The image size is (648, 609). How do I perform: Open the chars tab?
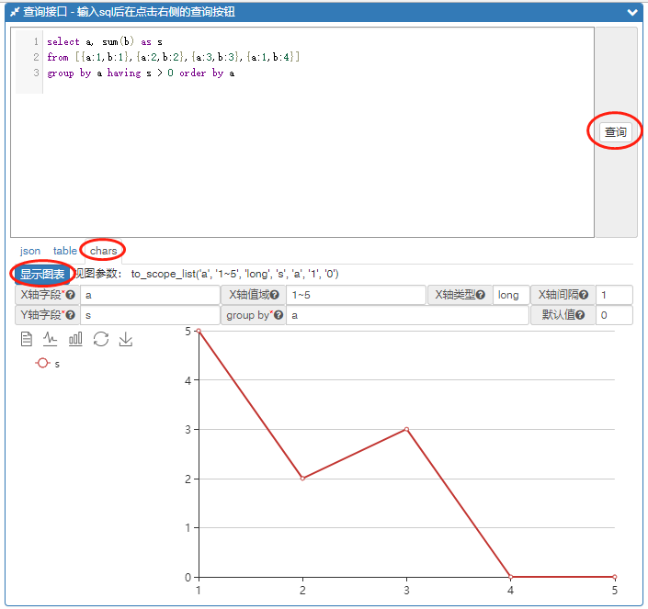click(103, 251)
